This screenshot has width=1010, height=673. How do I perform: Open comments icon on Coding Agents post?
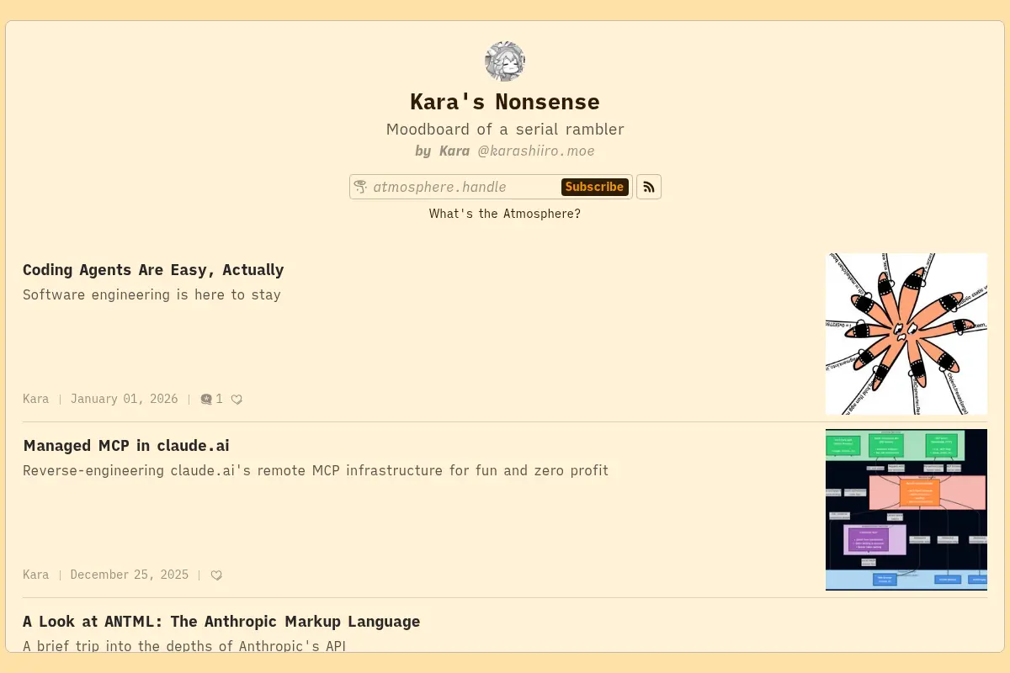206,400
